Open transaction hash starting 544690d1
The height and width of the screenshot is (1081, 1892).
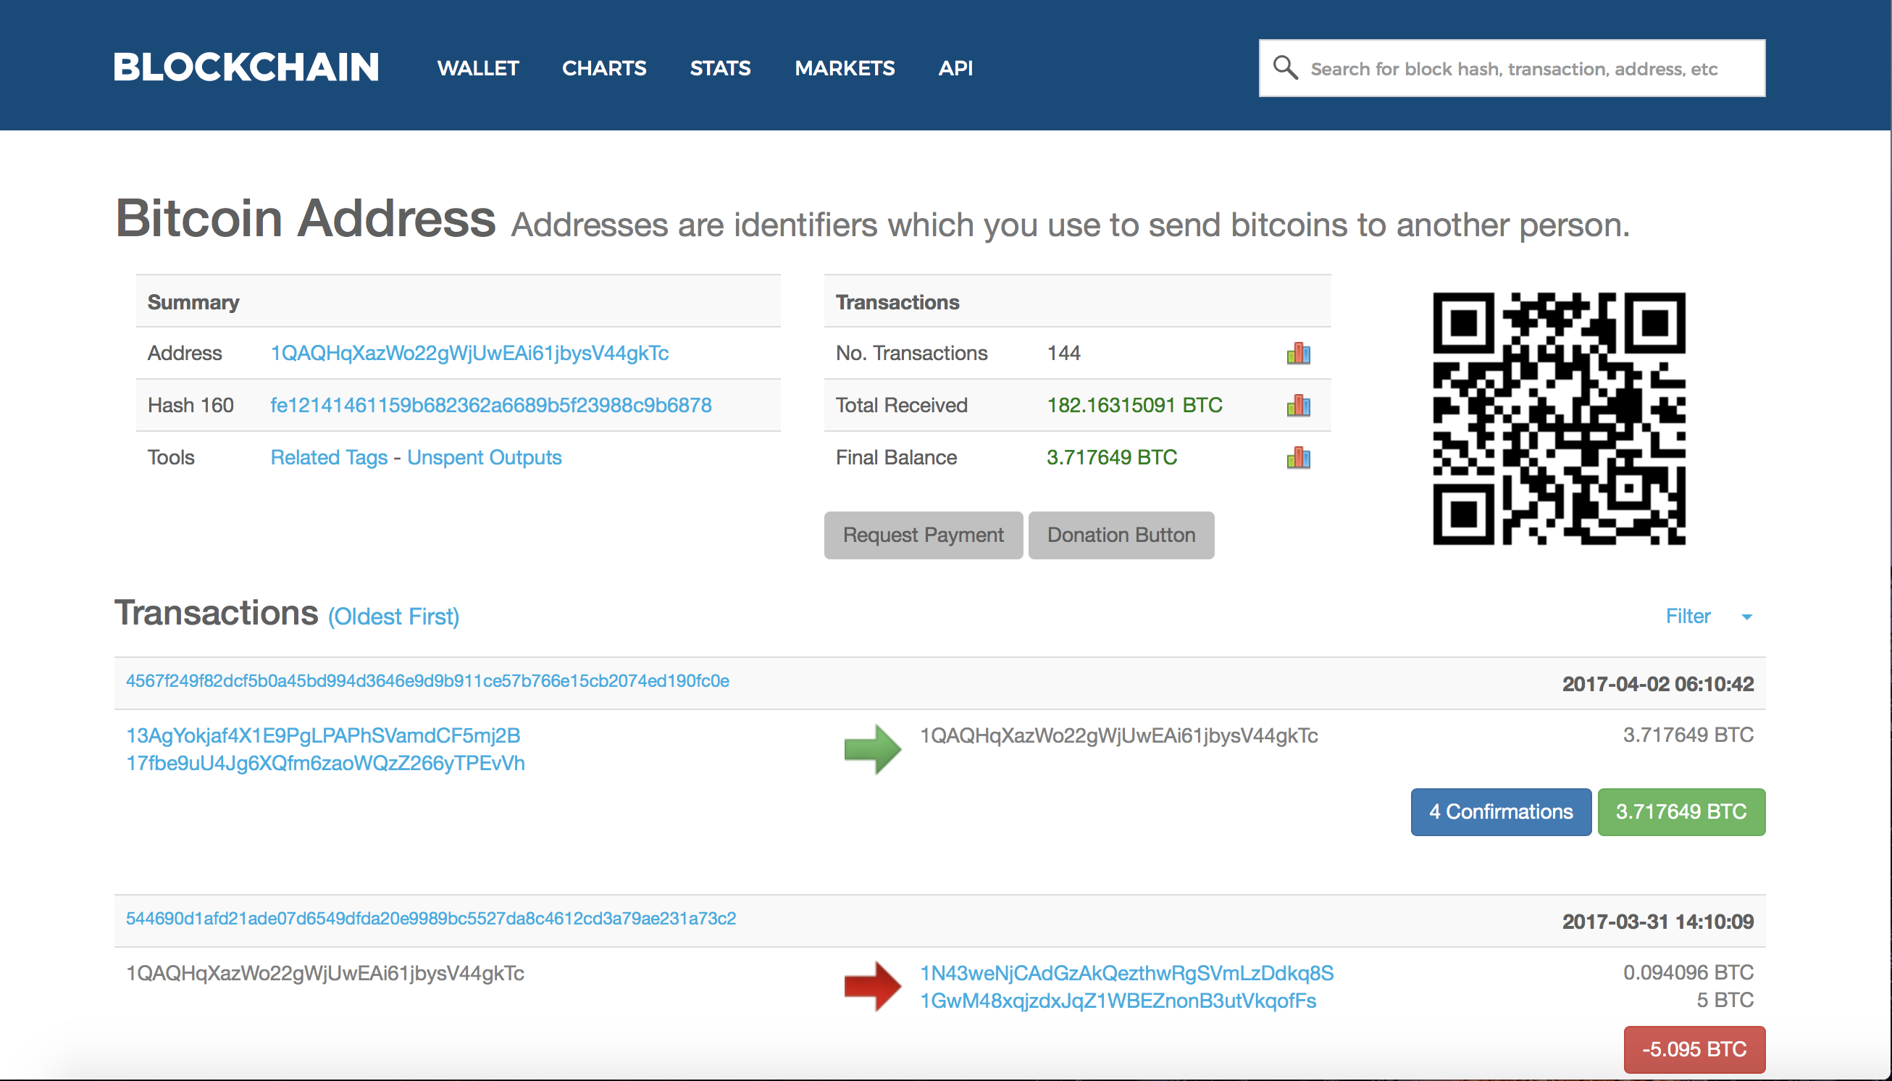(431, 919)
